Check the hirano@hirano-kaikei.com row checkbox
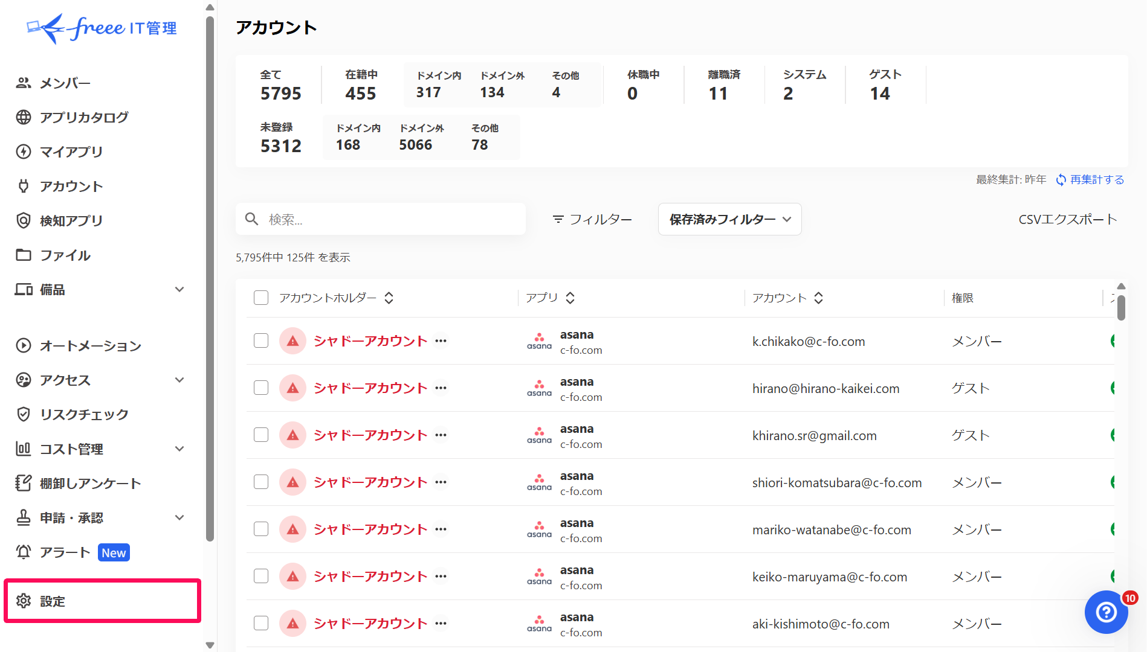 tap(261, 388)
